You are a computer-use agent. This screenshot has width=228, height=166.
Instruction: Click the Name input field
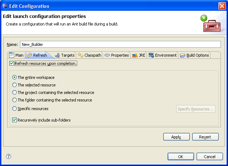[x=120, y=44]
